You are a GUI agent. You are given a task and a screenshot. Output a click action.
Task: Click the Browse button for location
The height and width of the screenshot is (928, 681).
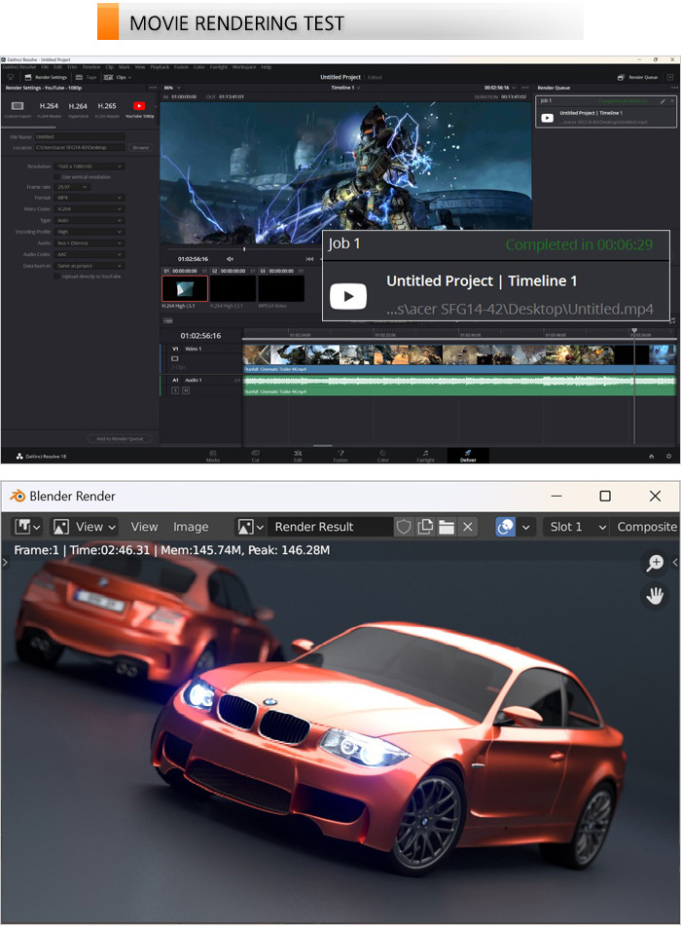(x=141, y=148)
